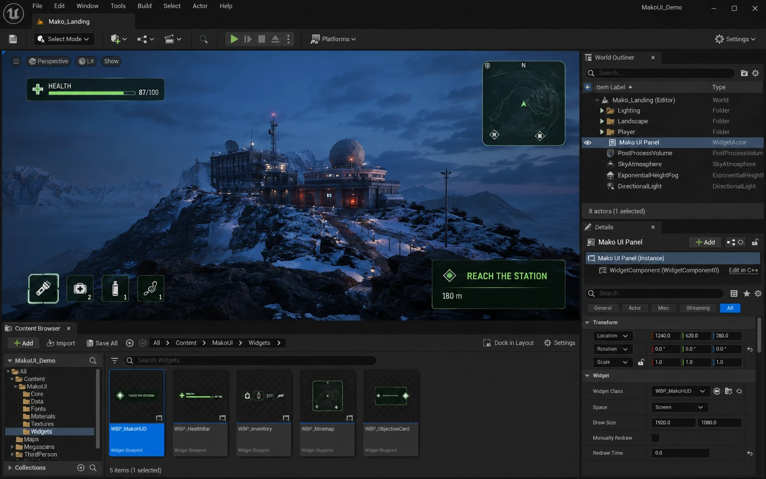
Task: Click the World Outliner new folder icon
Action: click(744, 73)
